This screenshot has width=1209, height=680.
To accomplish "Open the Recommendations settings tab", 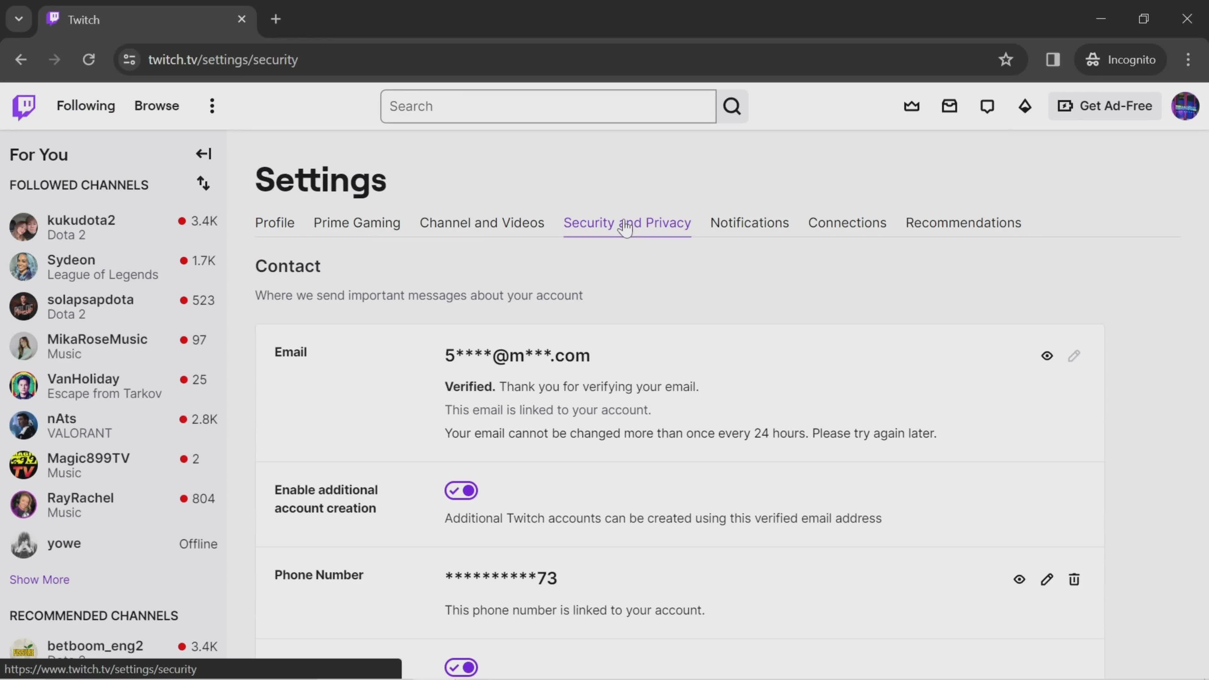I will pyautogui.click(x=963, y=223).
